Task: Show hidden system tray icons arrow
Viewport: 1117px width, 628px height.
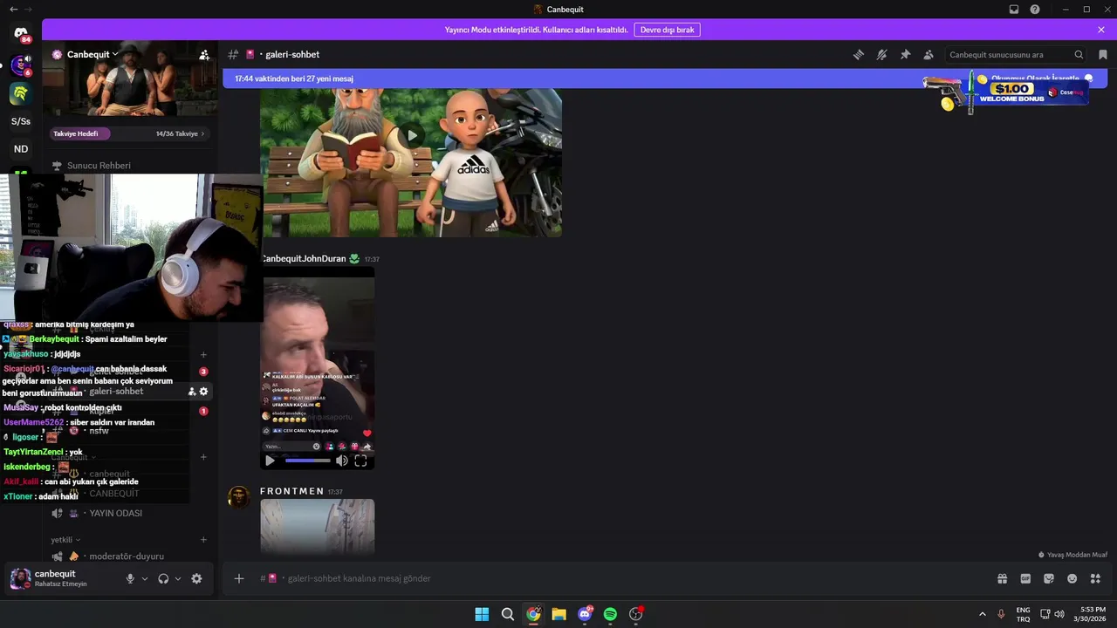Action: point(983,614)
